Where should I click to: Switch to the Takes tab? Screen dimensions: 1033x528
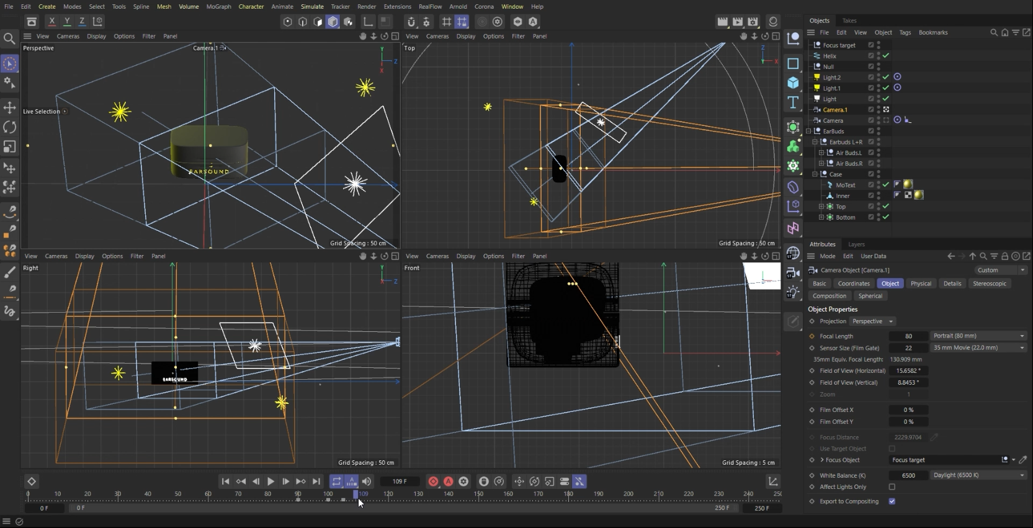coord(849,20)
